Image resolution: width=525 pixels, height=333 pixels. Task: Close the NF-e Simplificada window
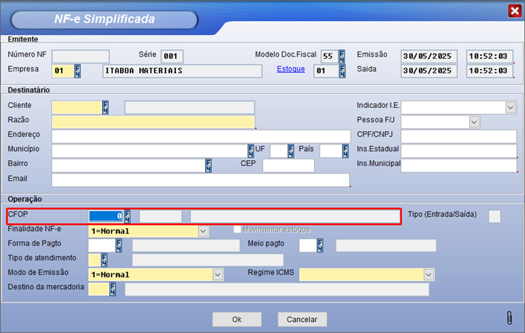[515, 11]
